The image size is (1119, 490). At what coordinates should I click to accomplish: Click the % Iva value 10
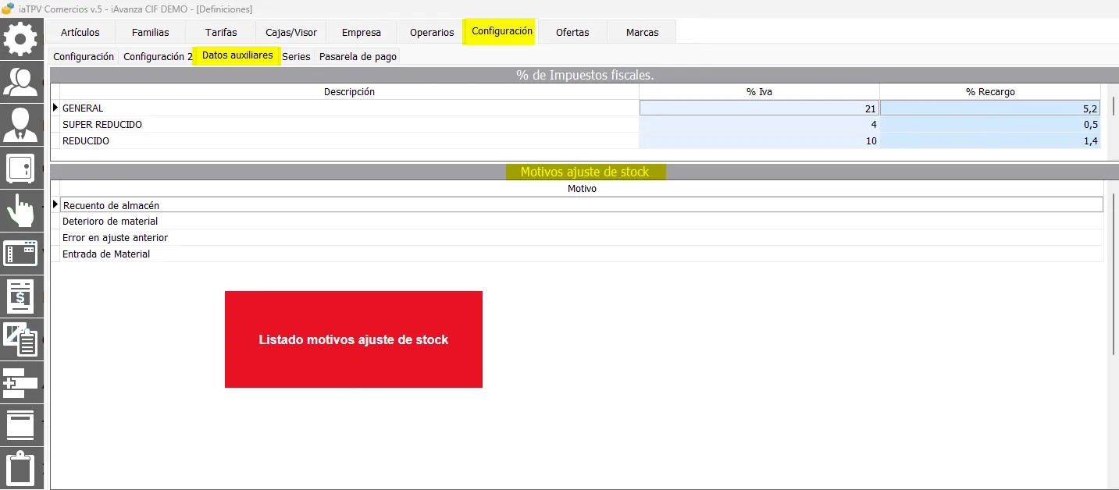pos(759,141)
